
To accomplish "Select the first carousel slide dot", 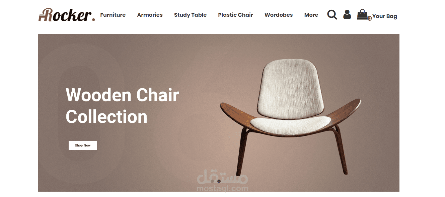I will pyautogui.click(x=212, y=181).
